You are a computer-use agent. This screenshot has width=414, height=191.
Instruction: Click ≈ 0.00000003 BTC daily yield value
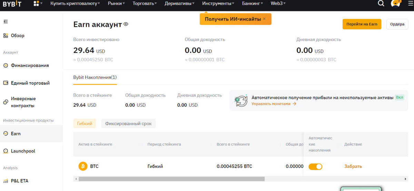click(316, 60)
